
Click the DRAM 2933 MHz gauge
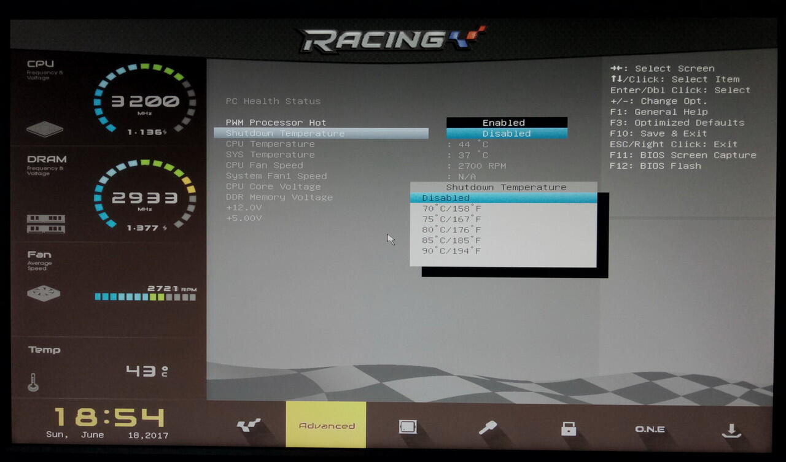pyautogui.click(x=145, y=195)
